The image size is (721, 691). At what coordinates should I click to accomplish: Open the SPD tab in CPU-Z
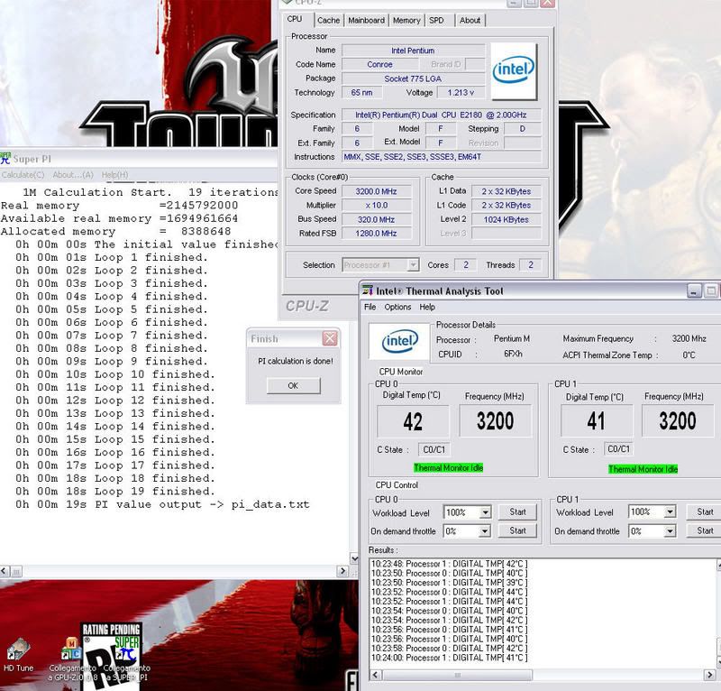tap(436, 20)
